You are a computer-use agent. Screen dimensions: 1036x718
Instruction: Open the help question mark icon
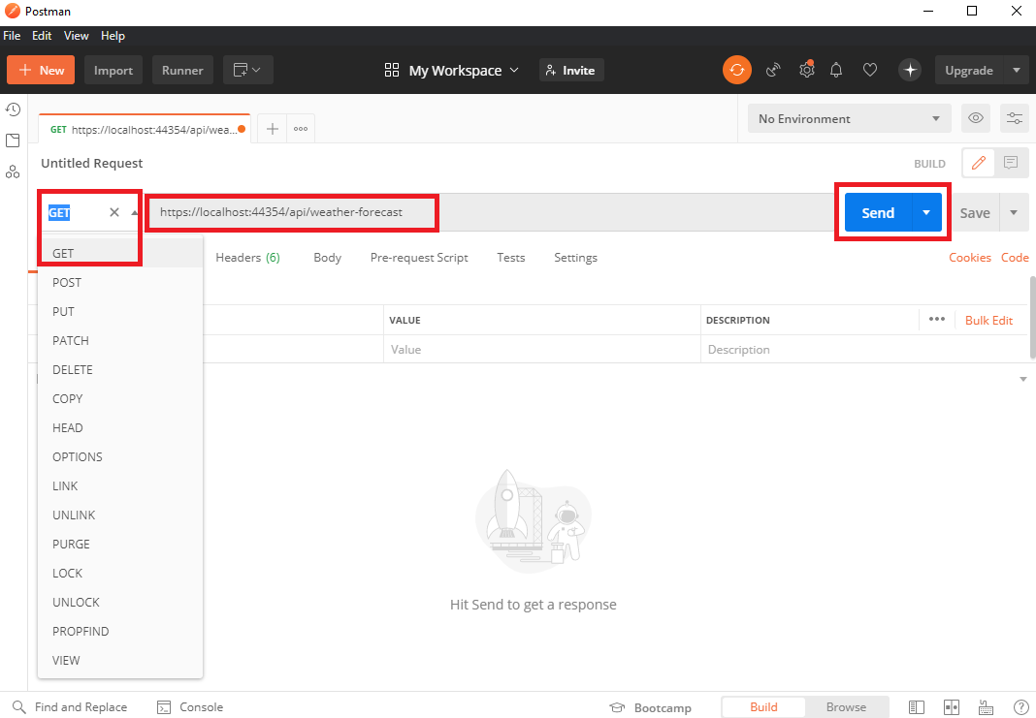coord(1020,706)
